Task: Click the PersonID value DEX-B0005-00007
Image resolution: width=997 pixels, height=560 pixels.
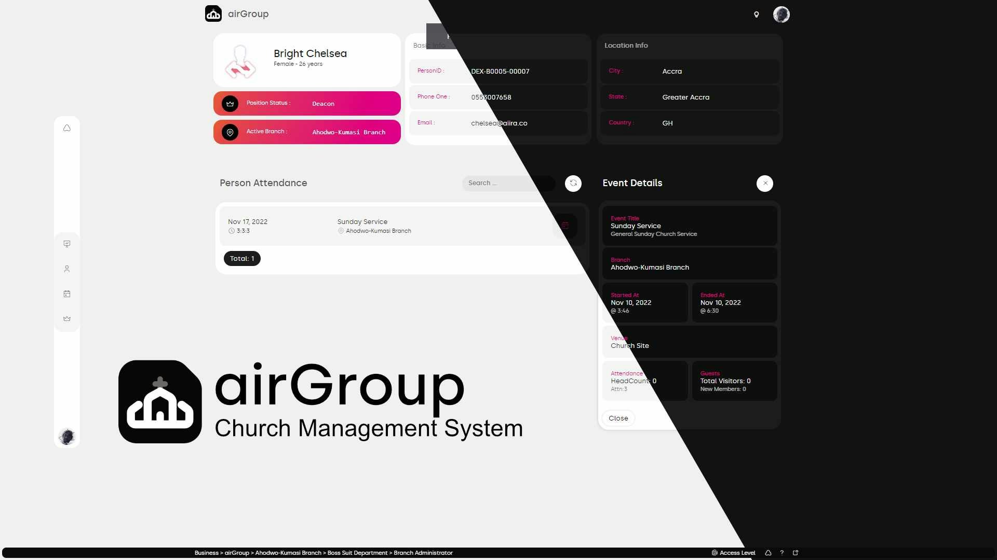Action: click(500, 72)
